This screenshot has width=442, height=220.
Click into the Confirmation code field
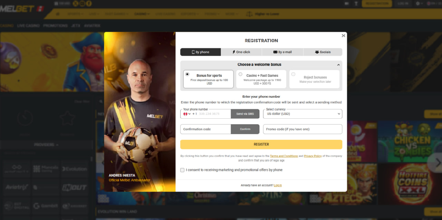[206, 129]
